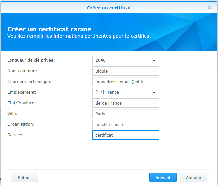Go back with the Retour button
This screenshot has height=185, width=218.
pyautogui.click(x=24, y=177)
